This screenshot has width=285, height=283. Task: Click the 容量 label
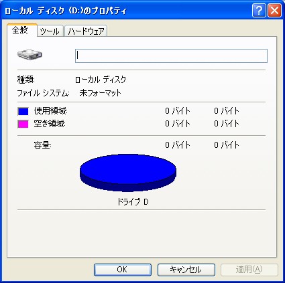click(43, 145)
